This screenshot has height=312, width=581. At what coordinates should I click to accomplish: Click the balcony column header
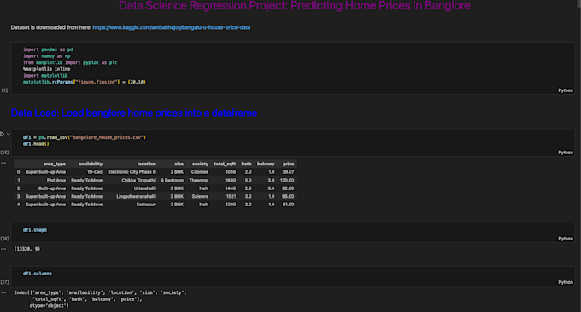pyautogui.click(x=266, y=164)
